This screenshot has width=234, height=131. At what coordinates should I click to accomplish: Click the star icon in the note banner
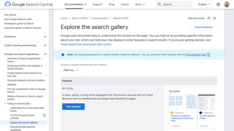(63, 55)
